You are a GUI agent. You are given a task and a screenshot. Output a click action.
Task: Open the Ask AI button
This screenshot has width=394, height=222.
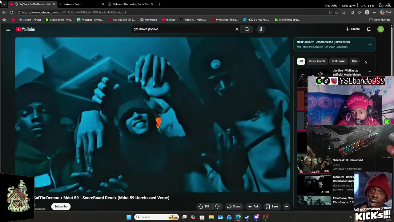click(x=253, y=207)
